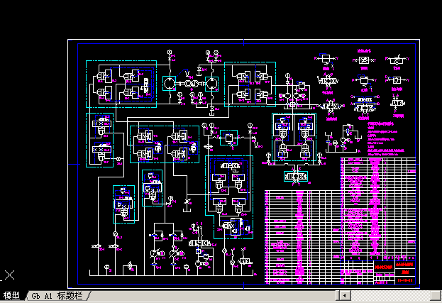
Task: Select the top-right legend throttle valve symbol
Action: (397, 60)
